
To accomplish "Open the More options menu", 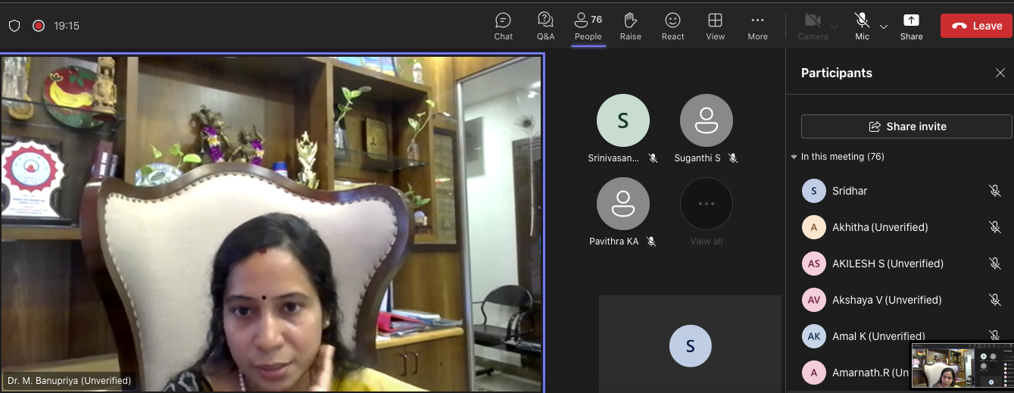I will click(757, 26).
